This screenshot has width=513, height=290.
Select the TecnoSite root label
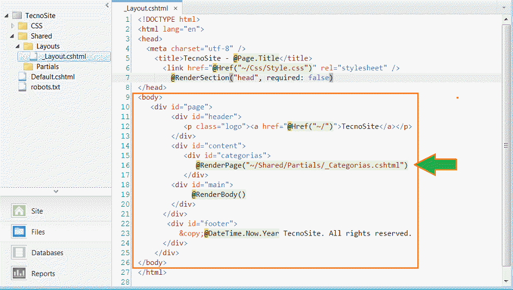click(40, 15)
